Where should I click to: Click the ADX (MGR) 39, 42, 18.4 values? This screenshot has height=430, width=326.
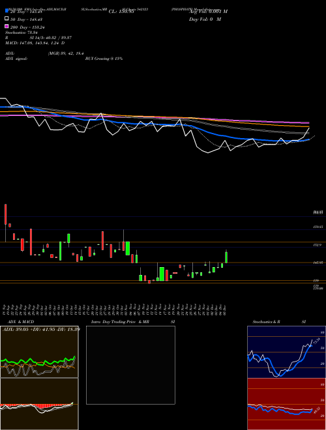66,53
